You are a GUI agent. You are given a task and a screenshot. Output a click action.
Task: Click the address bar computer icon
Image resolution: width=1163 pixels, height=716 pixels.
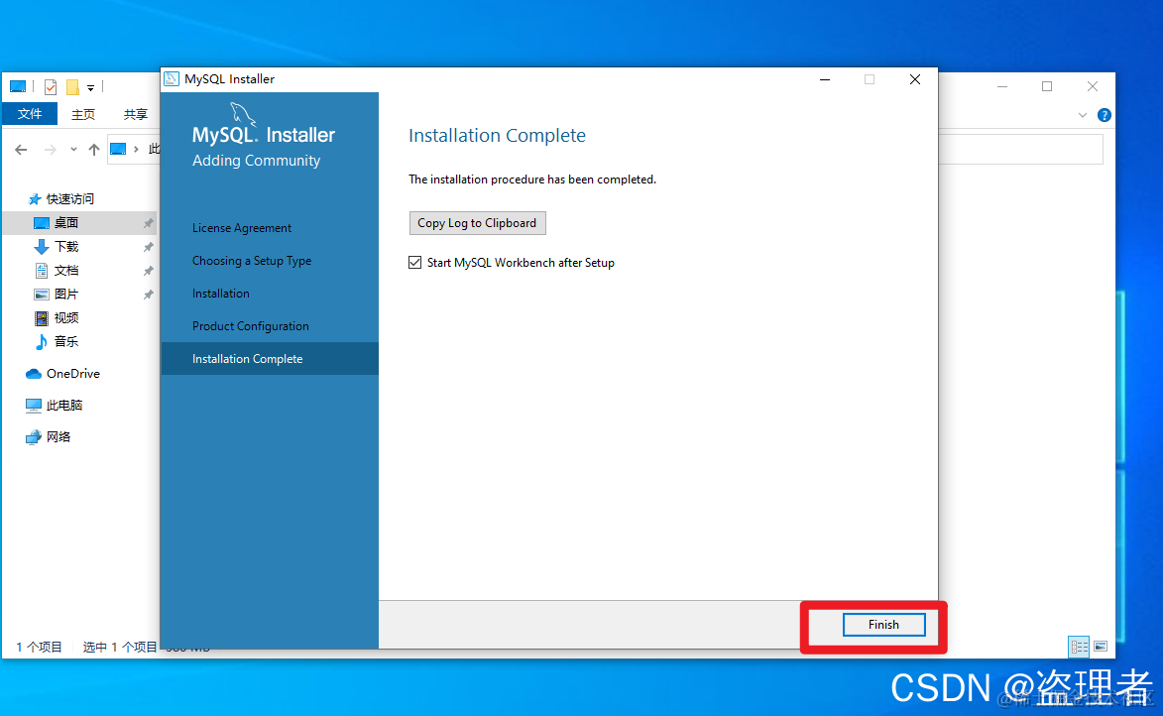click(x=118, y=149)
